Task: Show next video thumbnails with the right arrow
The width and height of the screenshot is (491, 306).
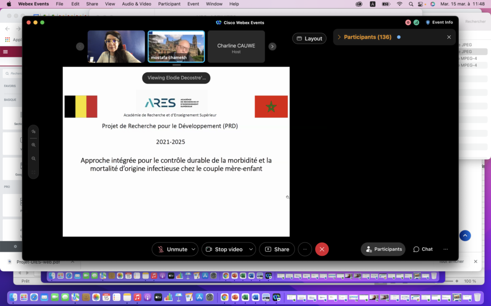Action: click(x=272, y=46)
